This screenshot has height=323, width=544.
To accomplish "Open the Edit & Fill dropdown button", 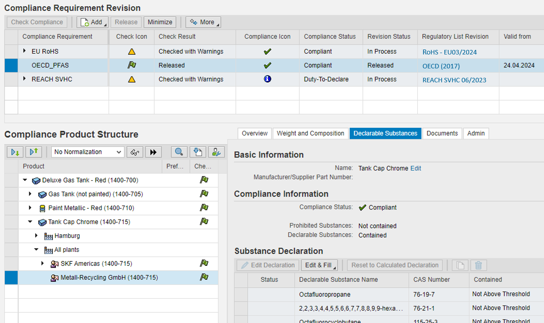I will tap(319, 265).
